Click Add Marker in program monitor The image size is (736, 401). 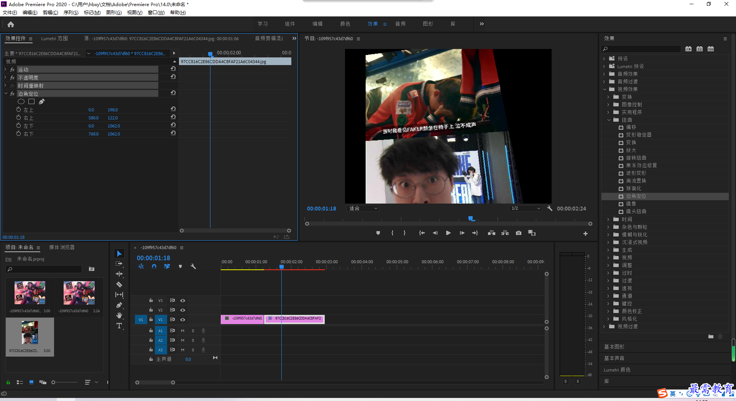pyautogui.click(x=378, y=233)
